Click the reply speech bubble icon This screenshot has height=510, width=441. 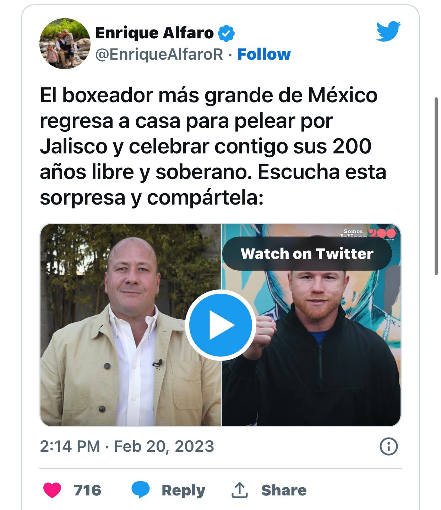point(141,490)
